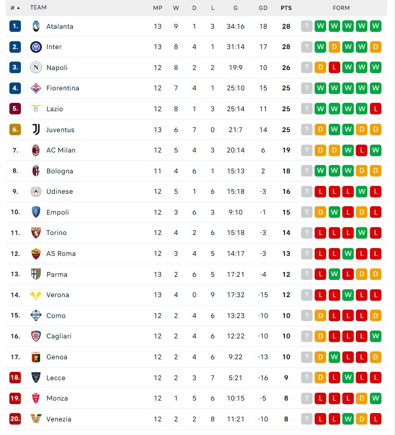Sort table by GD column header
395x435 pixels.
pyautogui.click(x=263, y=8)
